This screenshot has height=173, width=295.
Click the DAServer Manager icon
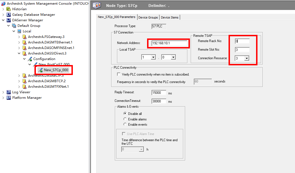(x=8, y=20)
